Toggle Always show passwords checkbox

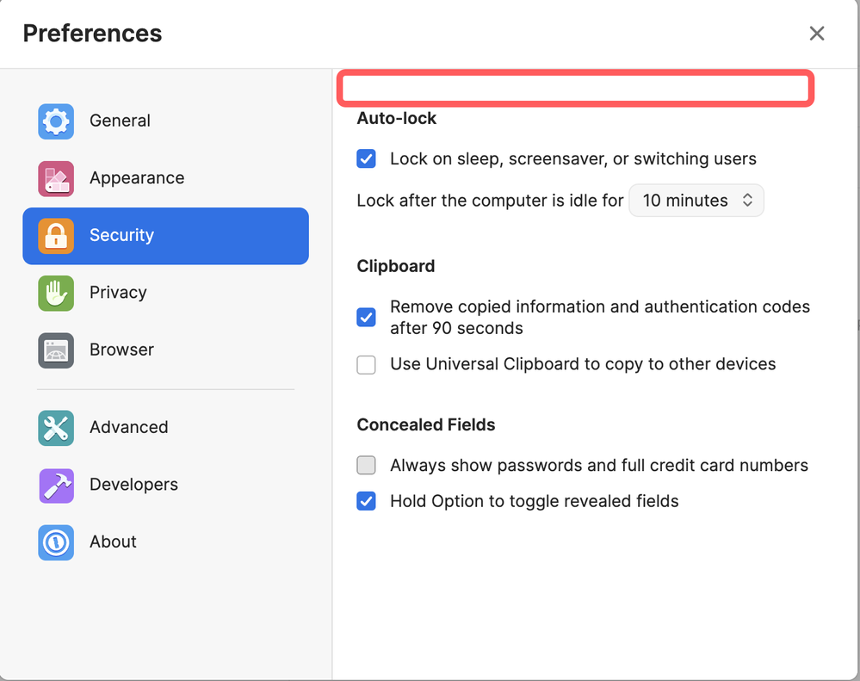[367, 466]
